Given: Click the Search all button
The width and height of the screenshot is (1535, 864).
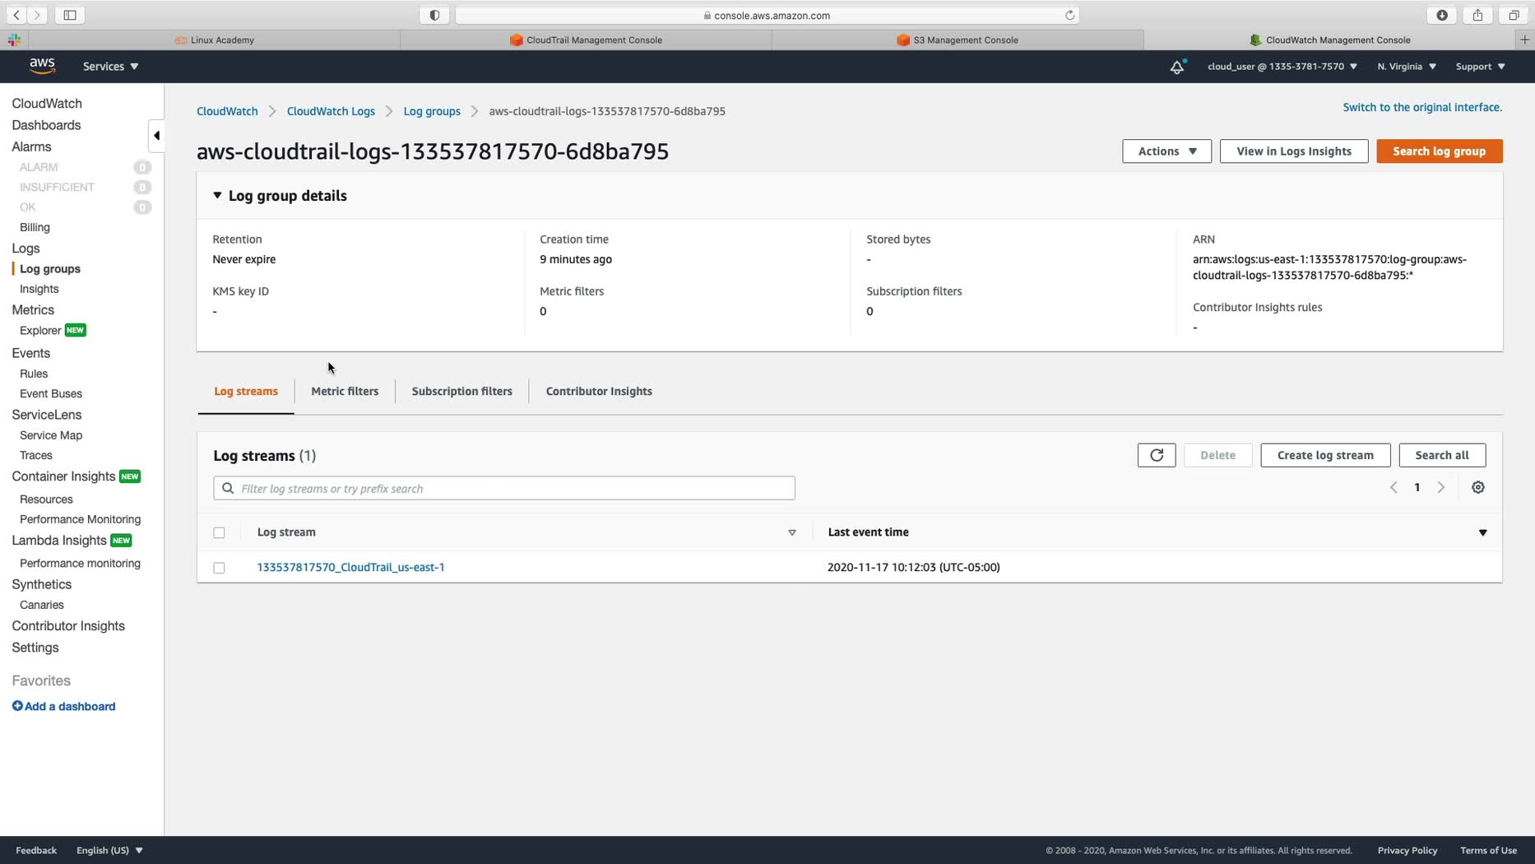Looking at the screenshot, I should click(x=1442, y=455).
